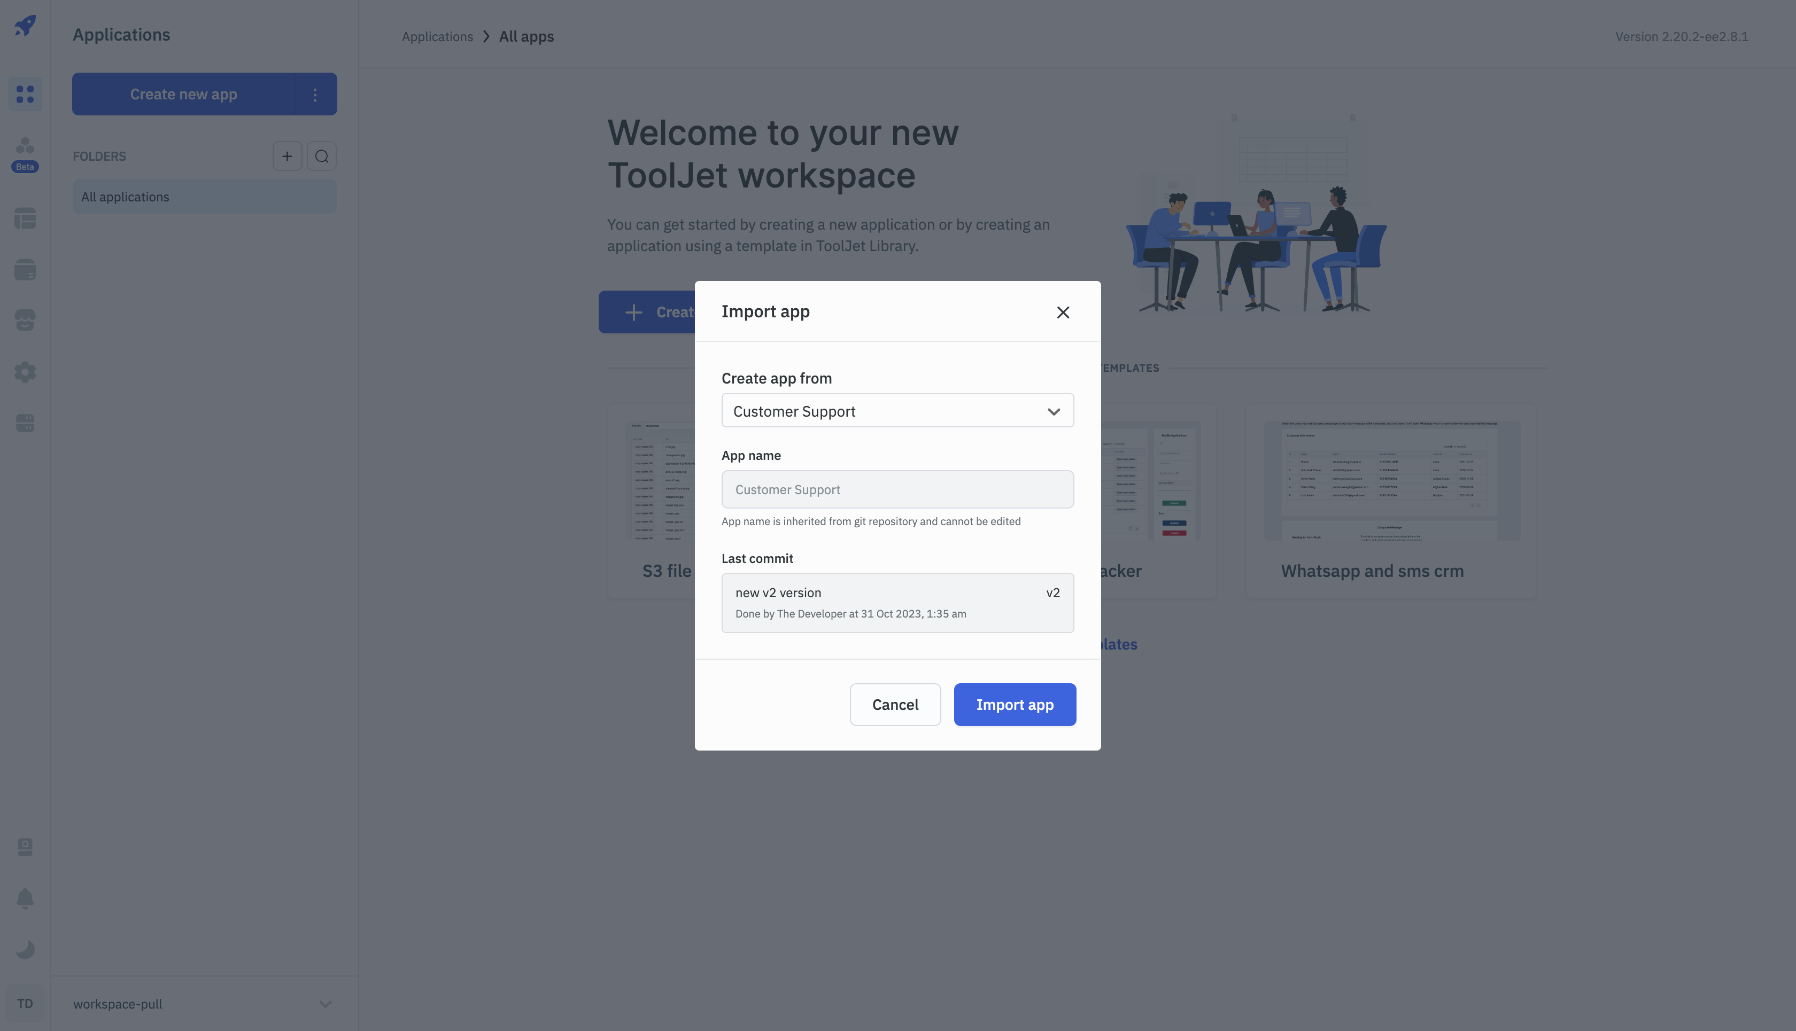Close the Import app dialog
The image size is (1796, 1031).
(1062, 313)
